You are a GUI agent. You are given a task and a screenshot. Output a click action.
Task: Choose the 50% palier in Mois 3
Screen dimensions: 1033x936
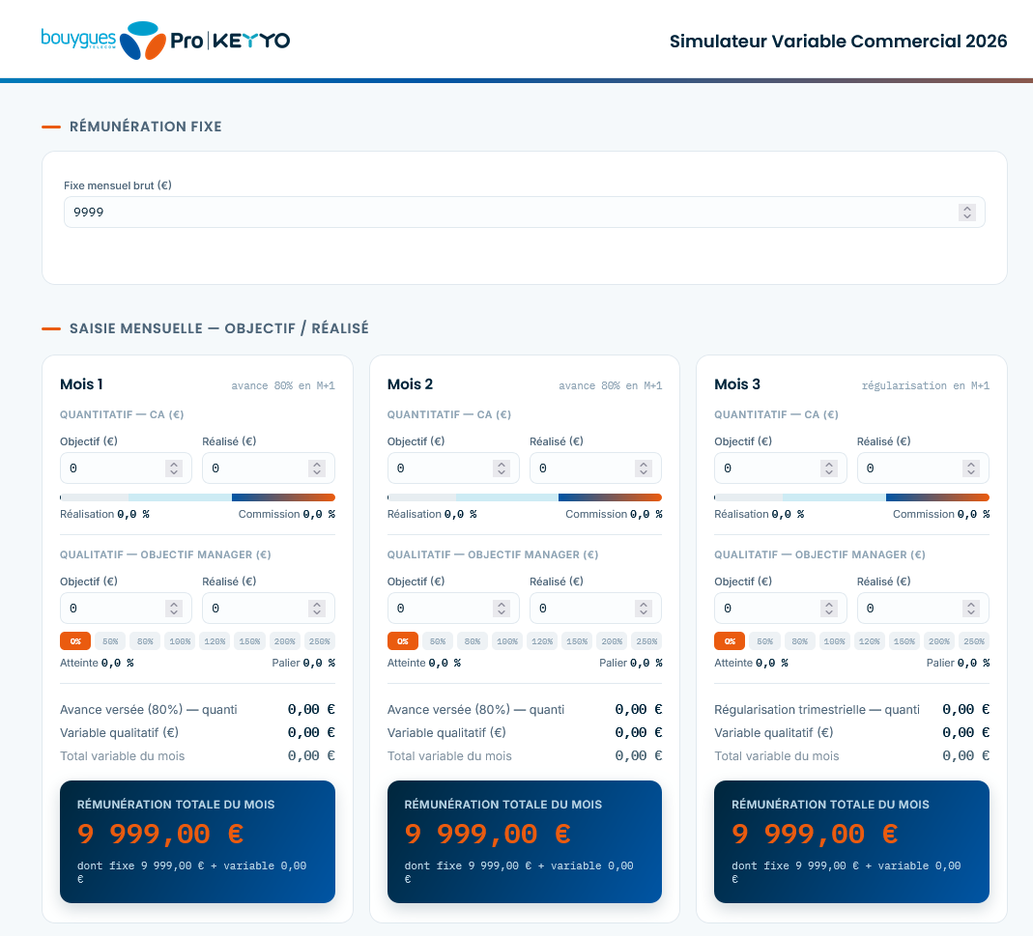pyautogui.click(x=765, y=641)
